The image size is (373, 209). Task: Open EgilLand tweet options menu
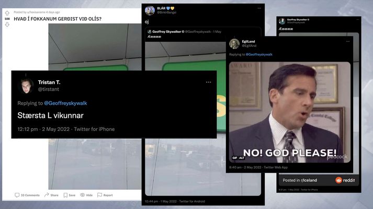(x=348, y=41)
